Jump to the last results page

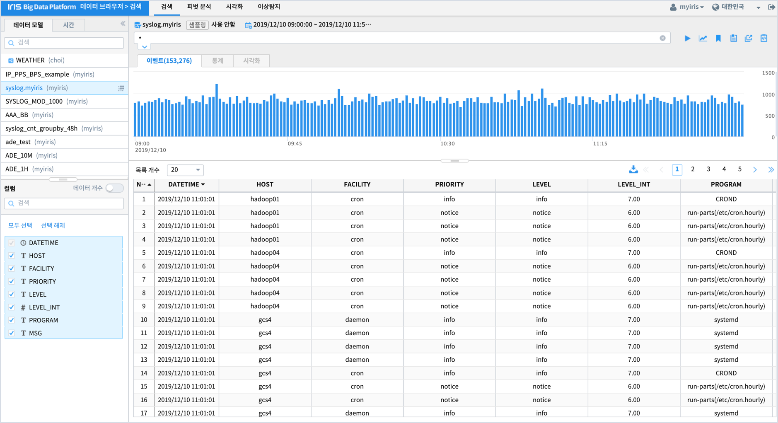tap(771, 169)
